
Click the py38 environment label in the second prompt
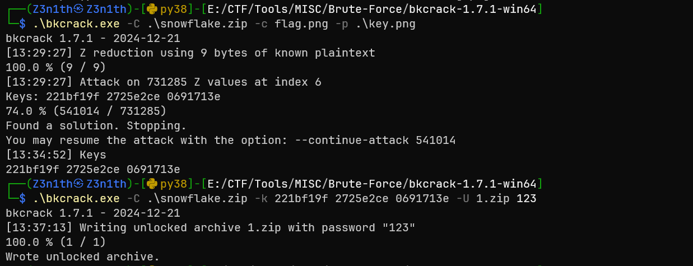[x=173, y=184]
